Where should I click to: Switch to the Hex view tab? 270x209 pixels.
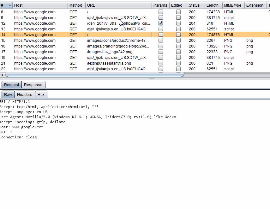point(41,94)
